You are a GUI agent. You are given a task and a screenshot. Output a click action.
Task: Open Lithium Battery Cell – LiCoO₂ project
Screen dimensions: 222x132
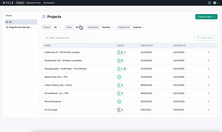click(58, 85)
